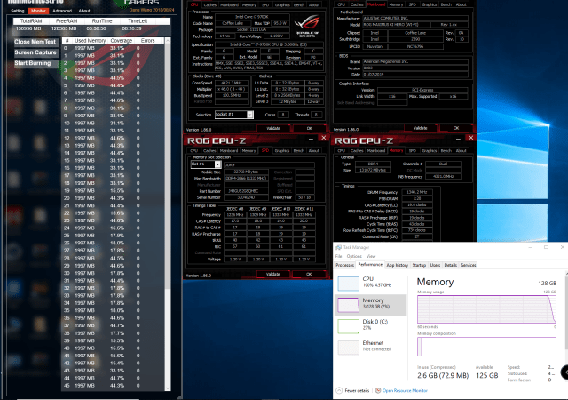Viewport: 568px width, 400px height.
Task: Click Validate in the CPU-Z SPD window
Action: pos(273,274)
